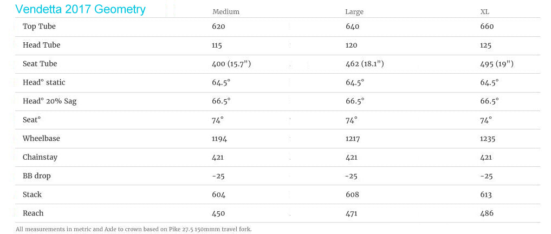Click the Head° 20% Sag row label

tap(49, 101)
